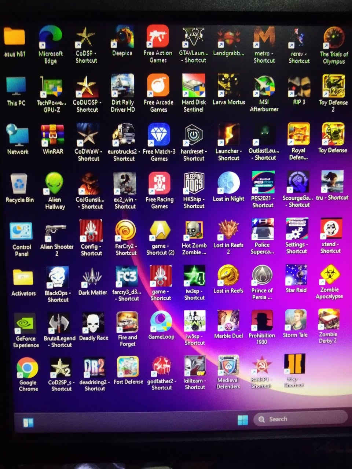Select the HKShip Sleeping Dogs shortcut
352x469 pixels.
click(x=194, y=183)
